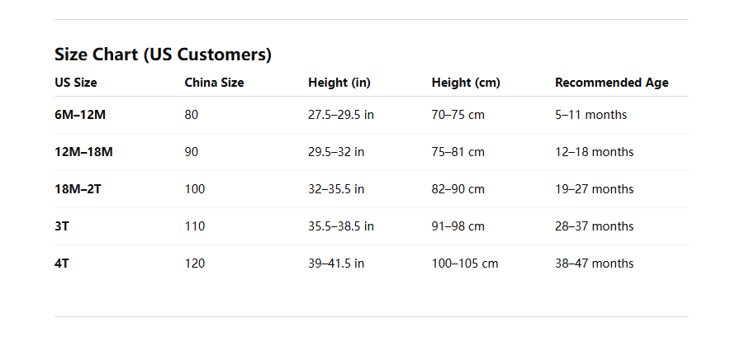
Task: Click the 6M–12M size row label
Action: click(80, 115)
